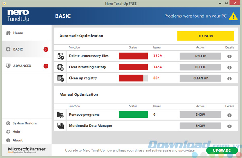The image size is (242, 158).
Task: Click the Delete unnecessary files icon
Action: pos(60,56)
